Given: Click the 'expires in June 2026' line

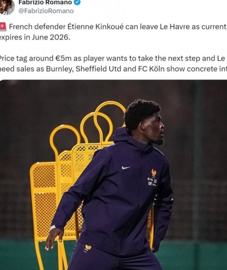Looking at the screenshot, I should tap(35, 37).
